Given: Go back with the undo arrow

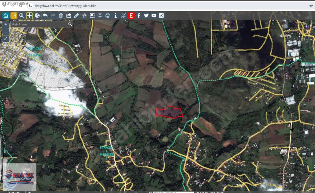Looking at the screenshot, I should pos(45,15).
